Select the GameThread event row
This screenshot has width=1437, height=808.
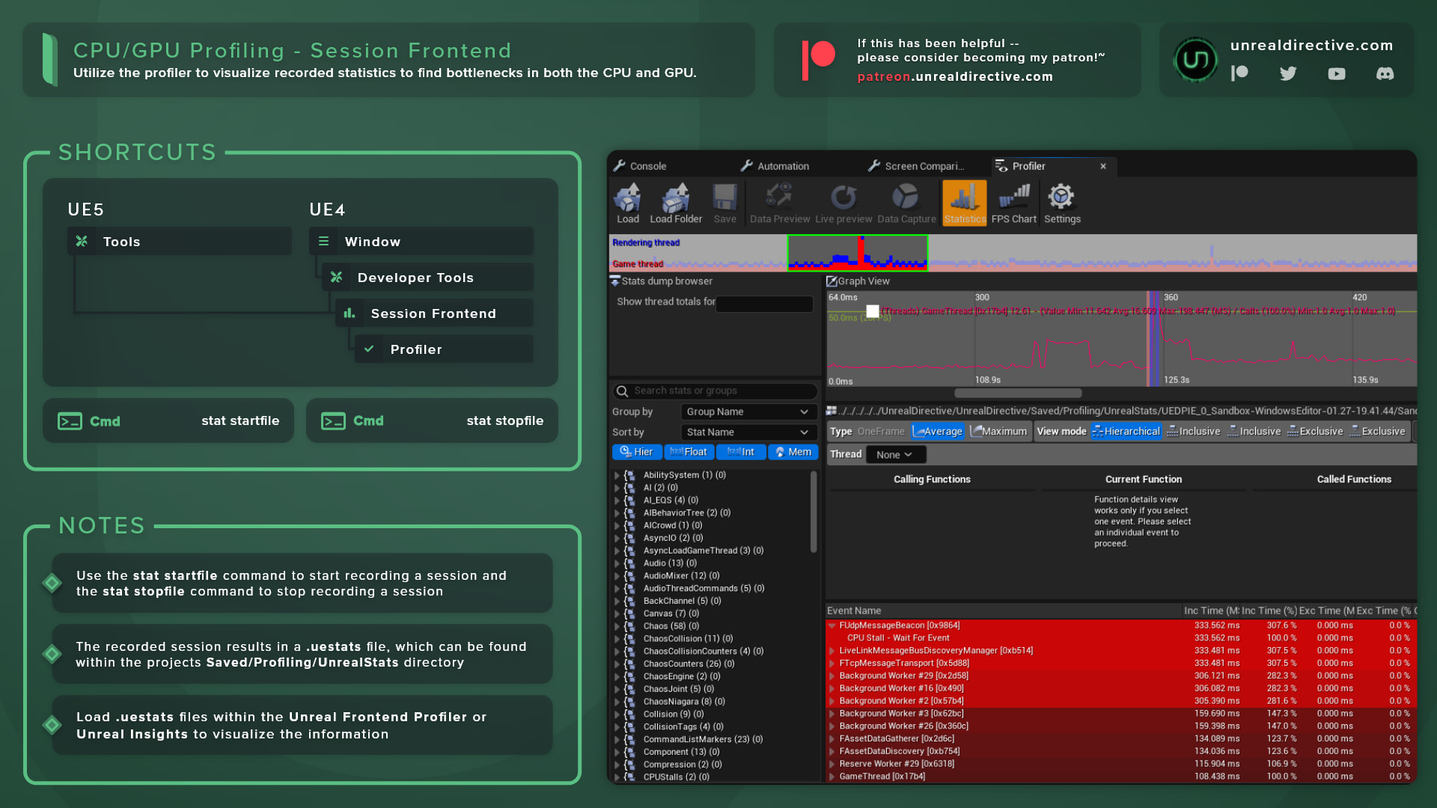point(882,777)
